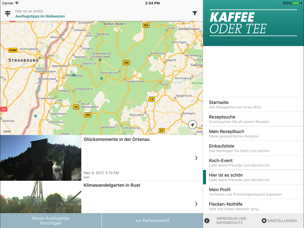Open Impressum und Datenschutz link
Screen dimensions: 304x228
coord(231,221)
